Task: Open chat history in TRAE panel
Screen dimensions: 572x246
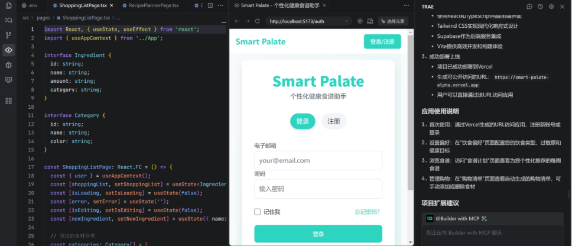Action: (x=540, y=7)
